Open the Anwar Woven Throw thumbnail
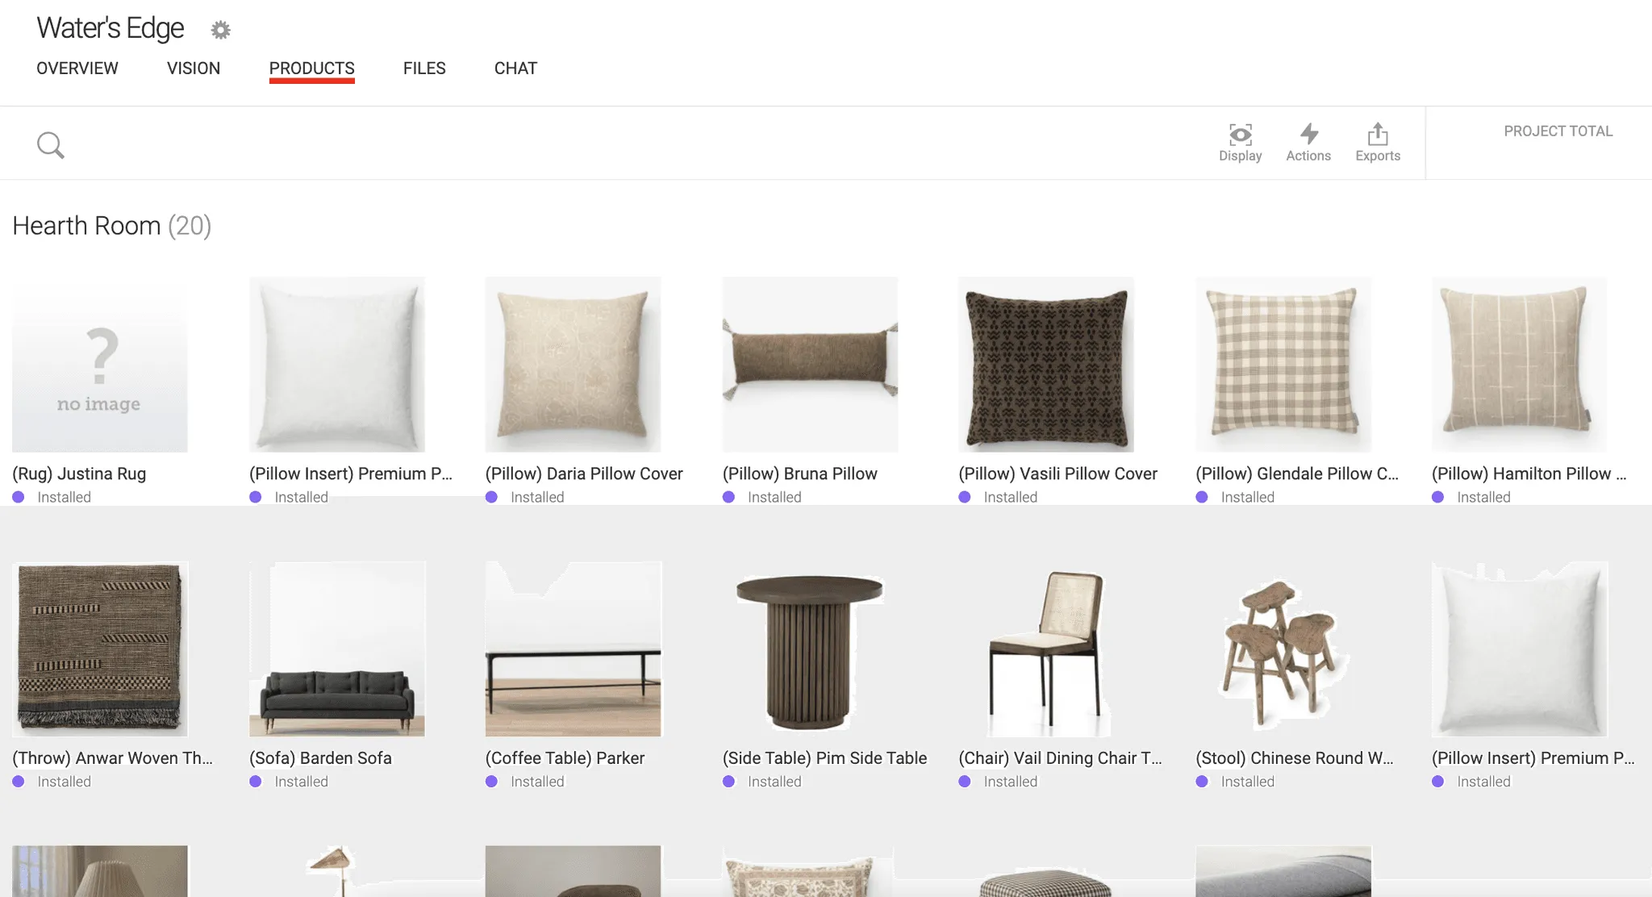Image resolution: width=1652 pixels, height=897 pixels. (x=100, y=649)
